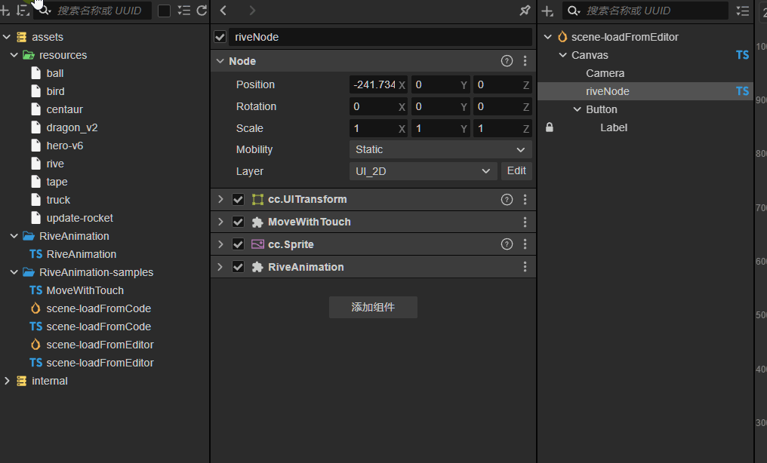The width and height of the screenshot is (767, 463).
Task: Open the Mobility dropdown set to Static
Action: coord(440,149)
